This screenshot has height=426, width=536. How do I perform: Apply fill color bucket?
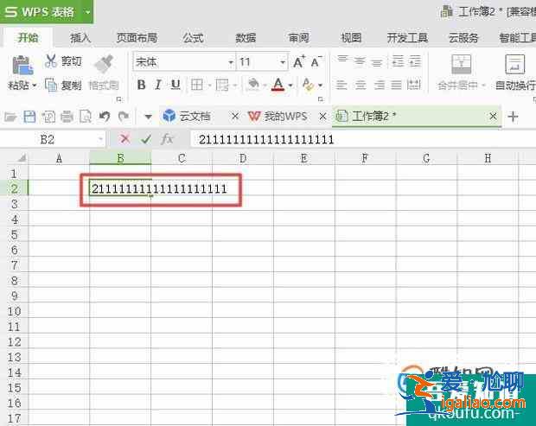tap(253, 85)
